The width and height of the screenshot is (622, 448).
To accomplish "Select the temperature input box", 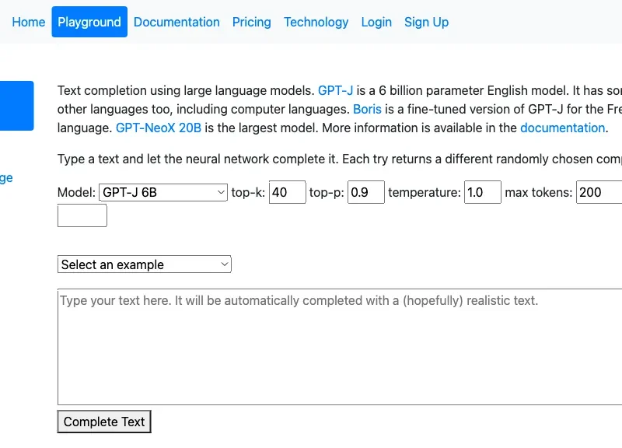I will (x=482, y=191).
